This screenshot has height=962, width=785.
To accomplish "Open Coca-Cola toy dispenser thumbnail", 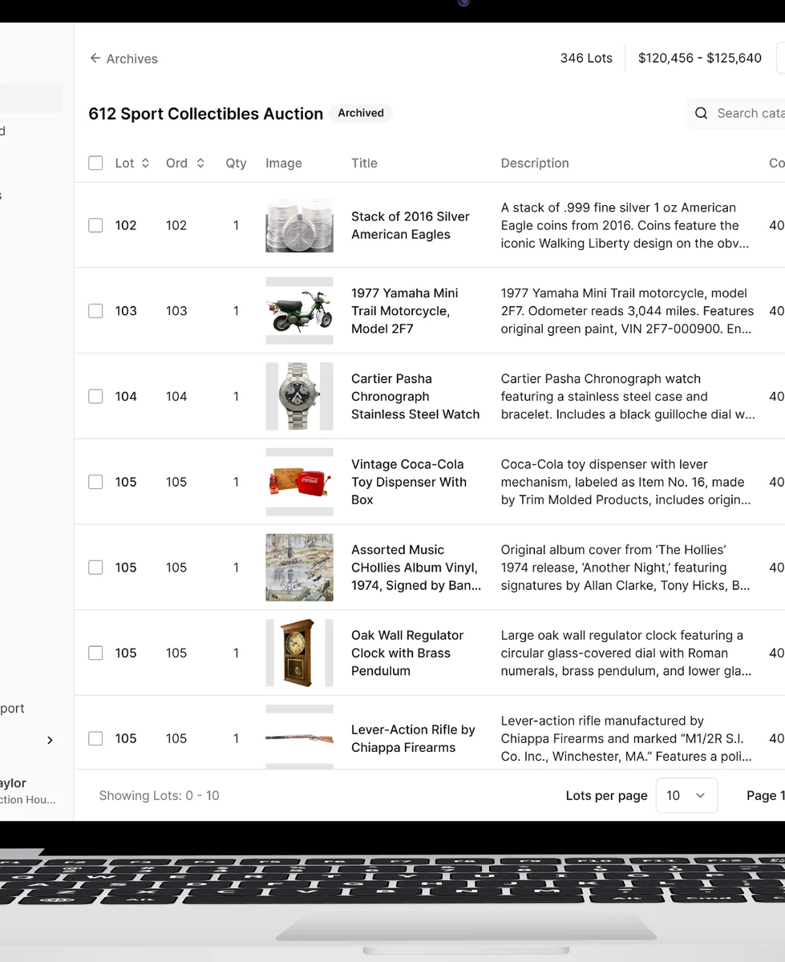I will pyautogui.click(x=299, y=482).
